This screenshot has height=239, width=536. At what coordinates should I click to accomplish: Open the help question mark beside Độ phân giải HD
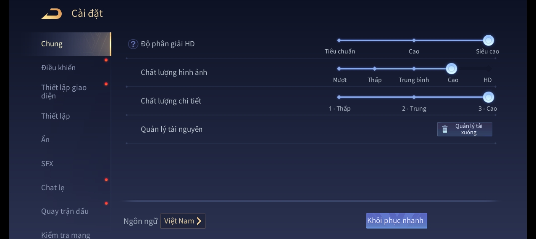pos(133,44)
